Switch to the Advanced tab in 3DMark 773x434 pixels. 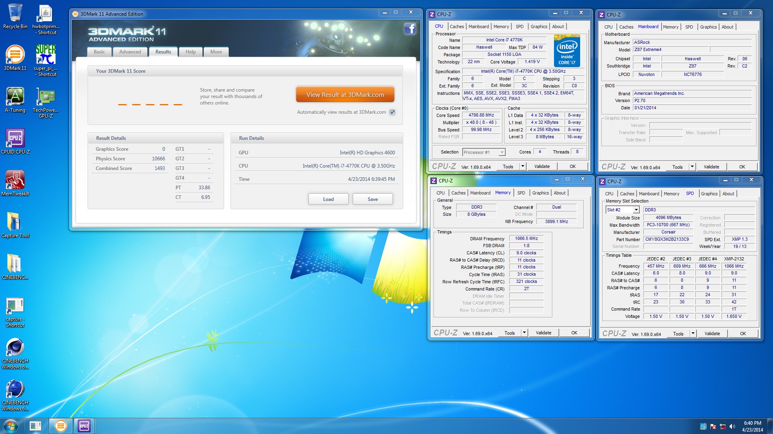[130, 52]
